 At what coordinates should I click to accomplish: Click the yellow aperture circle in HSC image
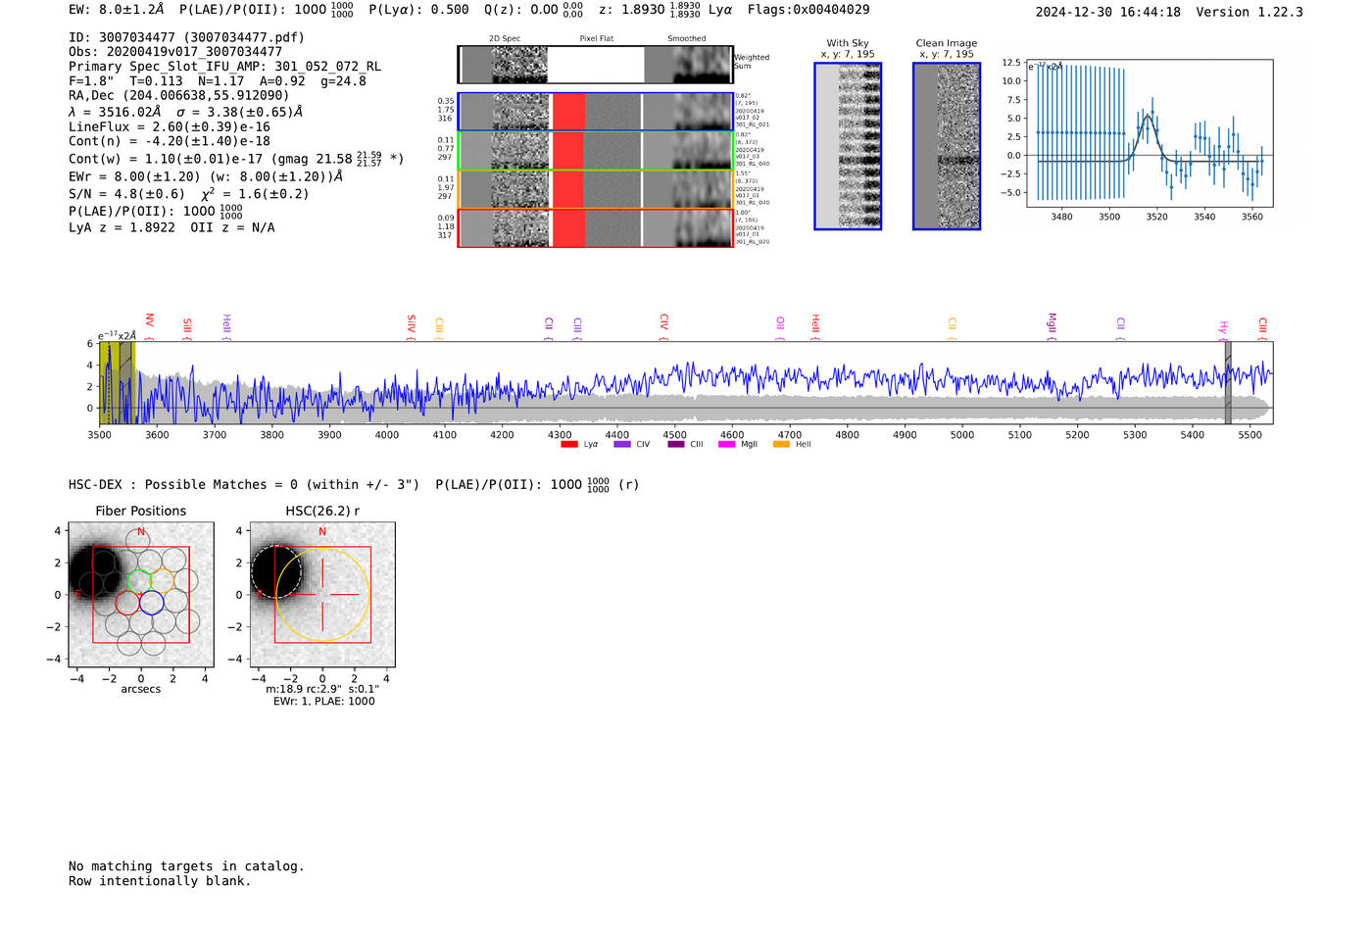tap(368, 595)
